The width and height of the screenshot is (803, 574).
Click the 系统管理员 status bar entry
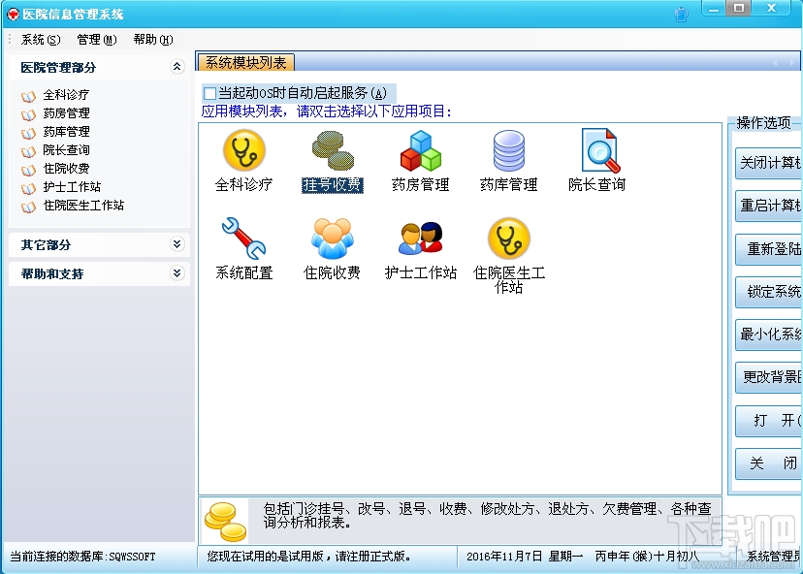[x=775, y=557]
